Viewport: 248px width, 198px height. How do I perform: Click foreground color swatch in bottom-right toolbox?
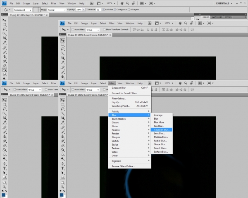(x=62, y=195)
